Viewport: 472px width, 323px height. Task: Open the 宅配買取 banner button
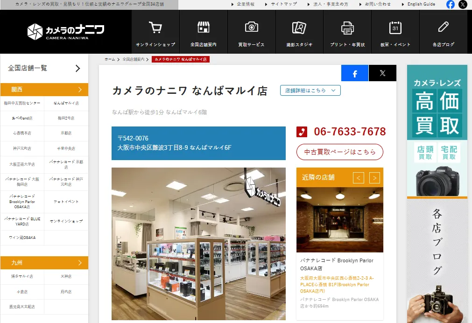[x=449, y=153]
